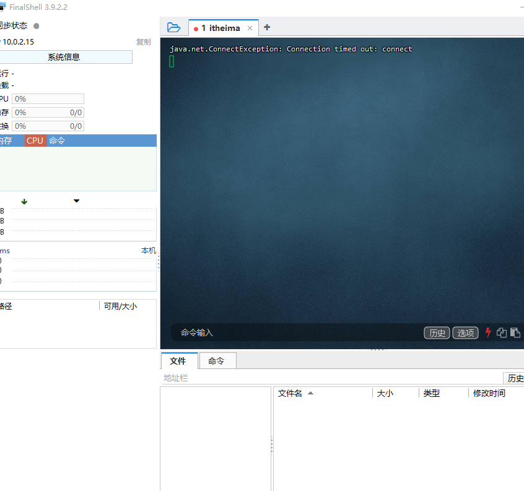524x491 pixels.
Task: Click the 复制 link to copy the IP
Action: point(143,41)
